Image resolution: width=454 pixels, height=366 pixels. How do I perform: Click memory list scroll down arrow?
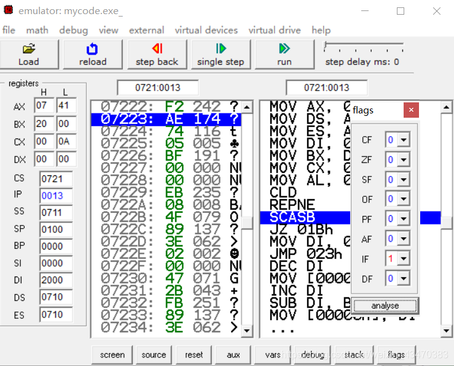pos(247,331)
